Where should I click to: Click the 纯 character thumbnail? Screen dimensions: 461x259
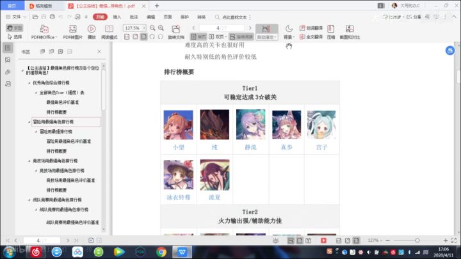[214, 125]
